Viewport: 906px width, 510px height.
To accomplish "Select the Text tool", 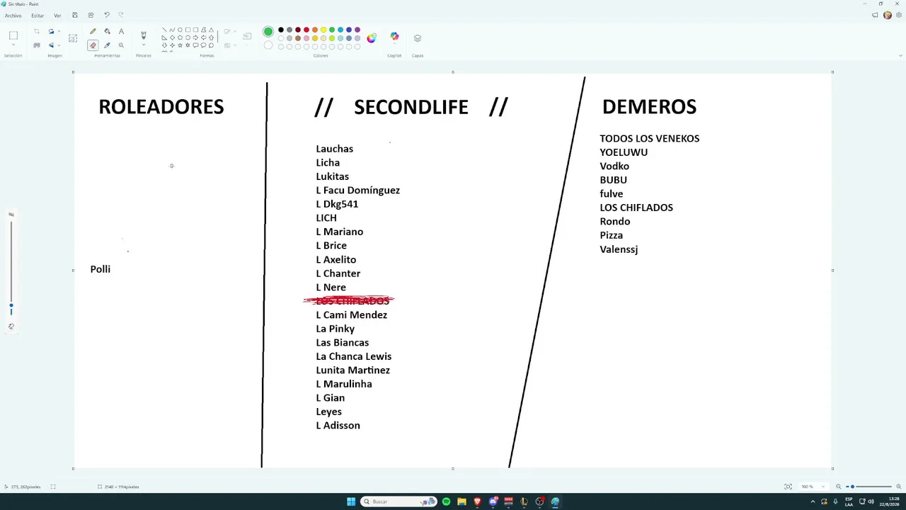I will 121,31.
